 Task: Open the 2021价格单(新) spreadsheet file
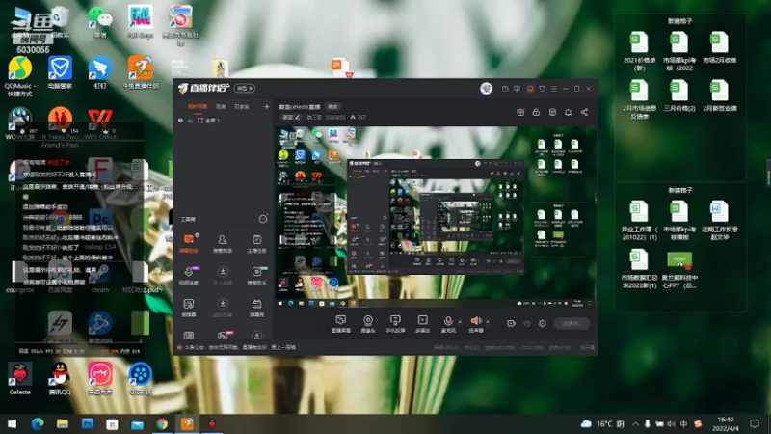(x=639, y=51)
